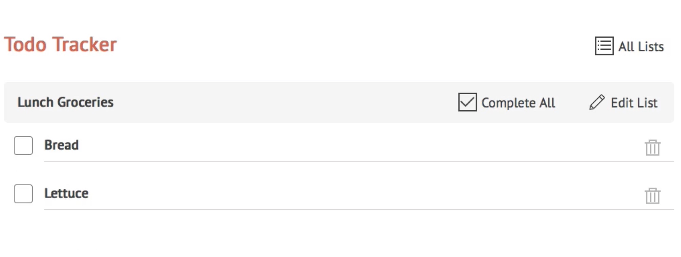Viewport: 681px width, 257px height.
Task: Tick the Lettuce checkbox
Action: coord(23,194)
